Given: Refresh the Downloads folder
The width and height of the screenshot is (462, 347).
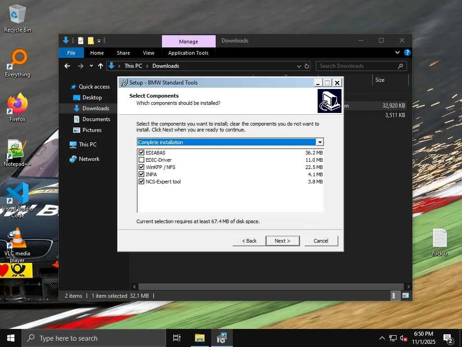Looking at the screenshot, I should pyautogui.click(x=307, y=66).
